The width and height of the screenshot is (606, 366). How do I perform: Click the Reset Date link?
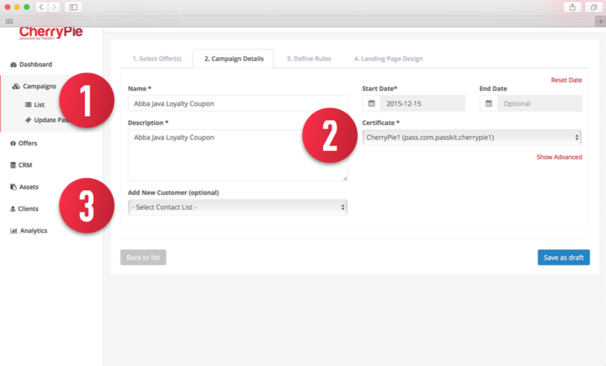point(566,80)
